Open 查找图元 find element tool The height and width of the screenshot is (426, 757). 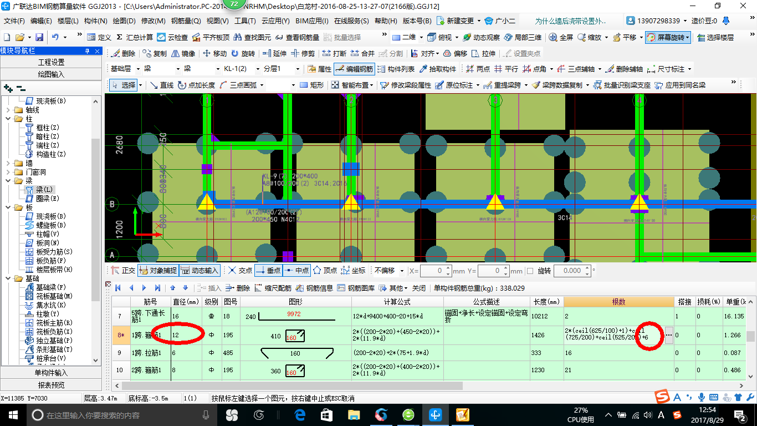pyautogui.click(x=252, y=37)
